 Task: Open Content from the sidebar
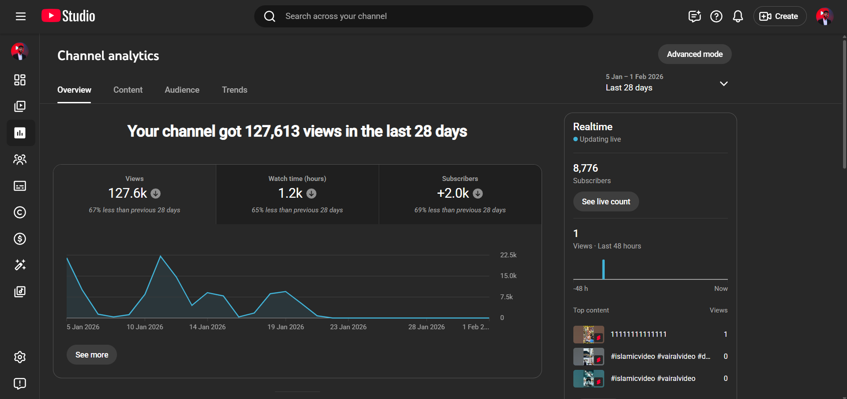tap(20, 106)
